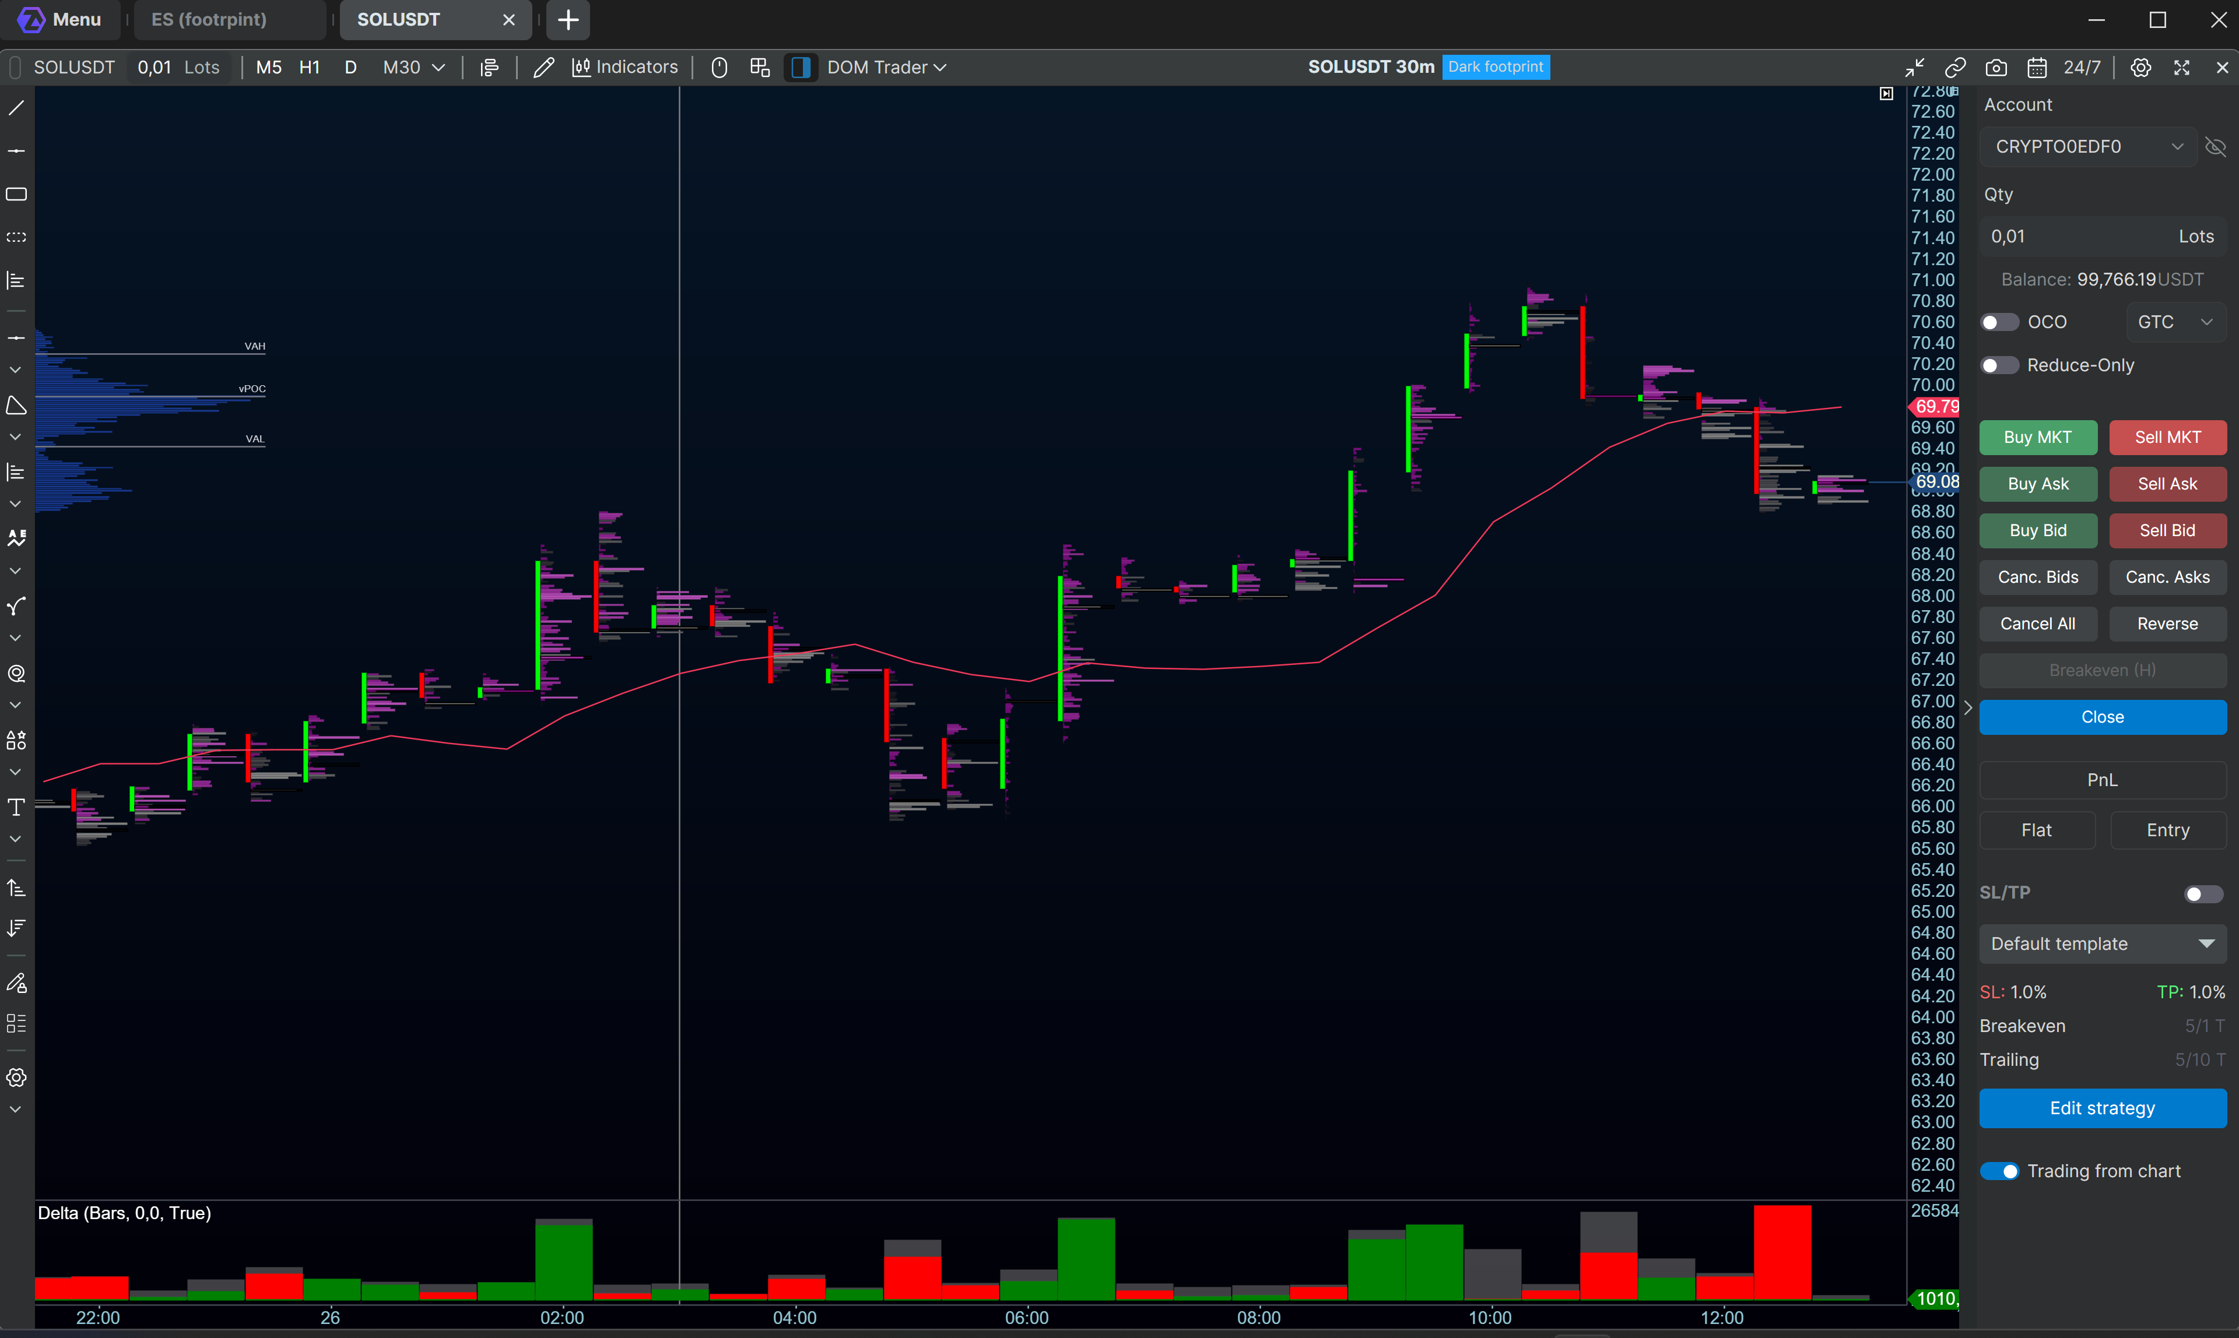Click the Flat button

tap(2037, 830)
